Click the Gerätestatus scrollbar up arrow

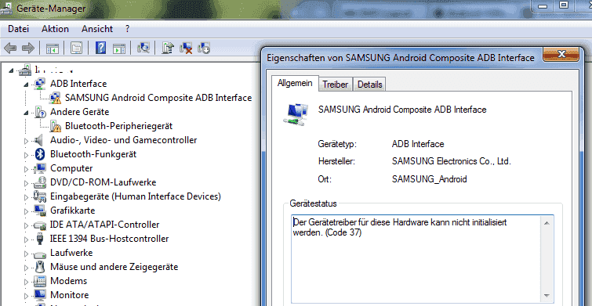click(547, 223)
